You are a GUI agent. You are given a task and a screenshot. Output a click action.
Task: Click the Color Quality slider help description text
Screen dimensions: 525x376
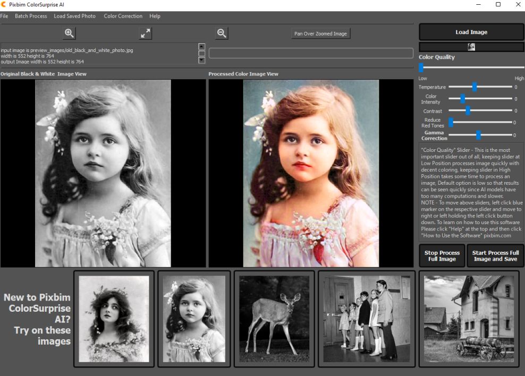[472, 193]
